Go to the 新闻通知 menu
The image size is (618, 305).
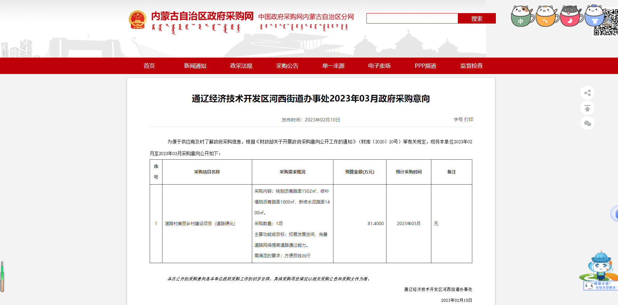pos(195,66)
